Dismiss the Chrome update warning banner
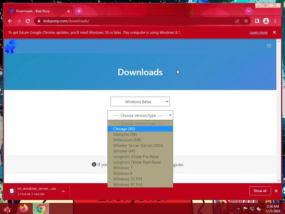The image size is (285, 214). [x=274, y=32]
